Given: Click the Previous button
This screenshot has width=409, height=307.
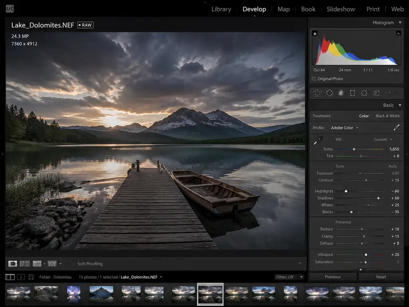Looking at the screenshot, I should coord(333,277).
